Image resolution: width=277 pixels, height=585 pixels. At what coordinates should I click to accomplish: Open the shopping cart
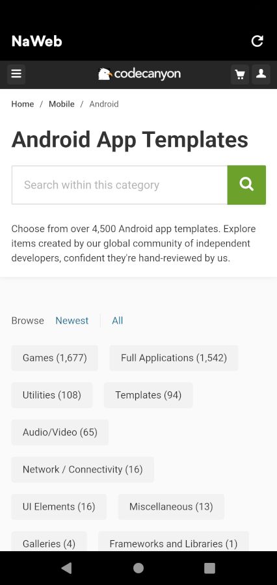click(x=240, y=74)
